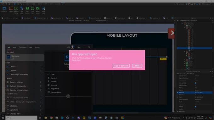Open File Explorer from the taskbar

pyautogui.click(x=46, y=118)
